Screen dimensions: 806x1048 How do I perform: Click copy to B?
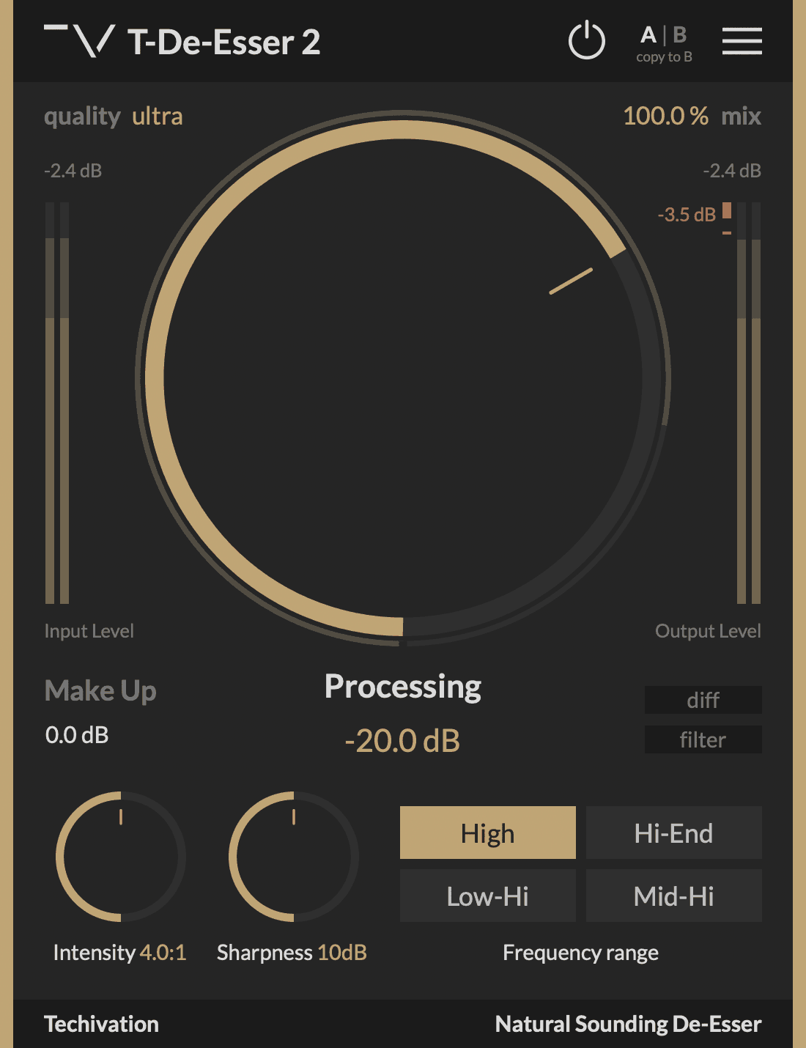click(x=664, y=57)
